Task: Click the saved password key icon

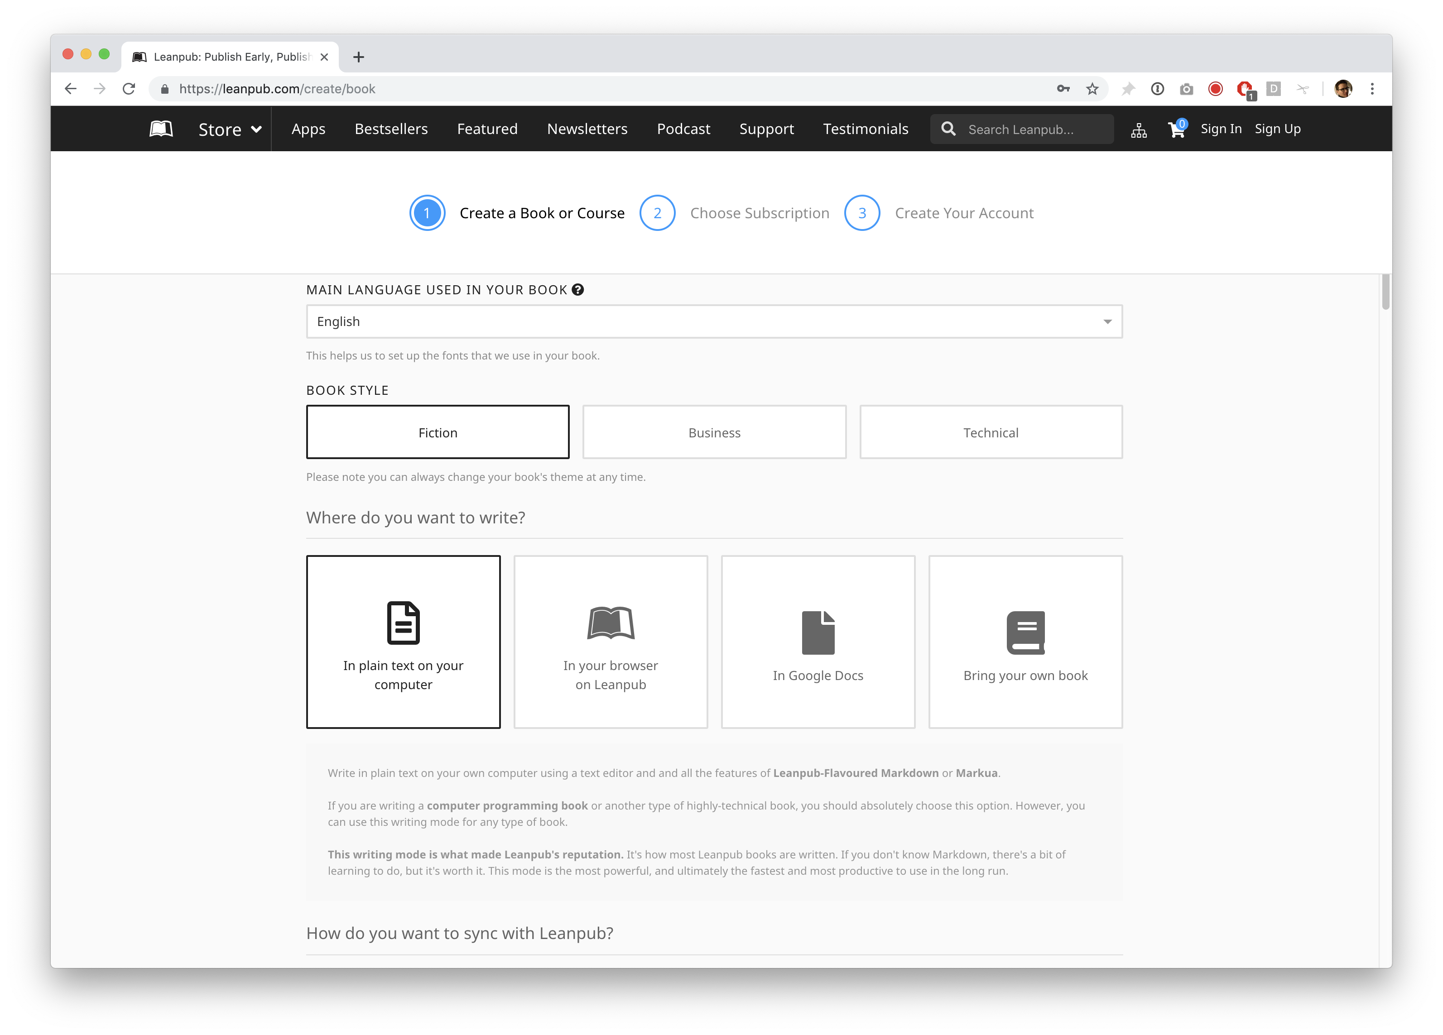Action: click(x=1063, y=89)
